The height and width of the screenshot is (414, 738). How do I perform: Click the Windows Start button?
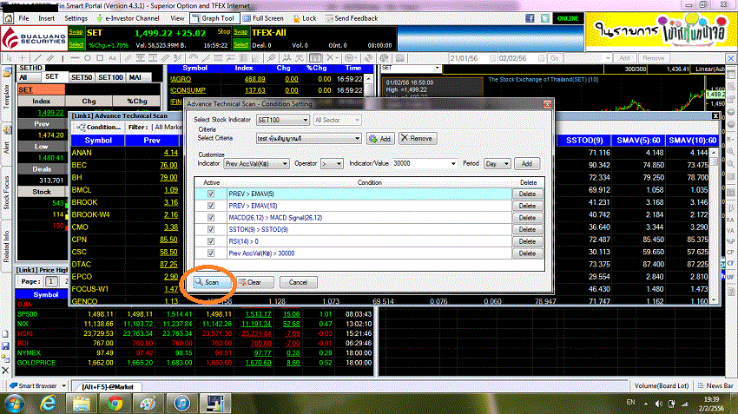(15, 404)
